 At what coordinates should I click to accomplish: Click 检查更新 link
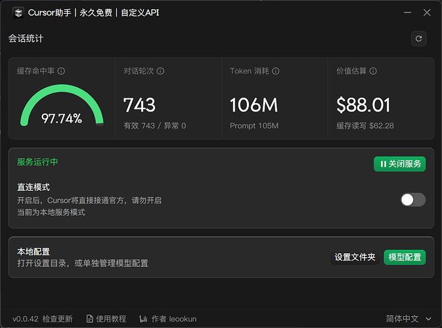(58, 319)
